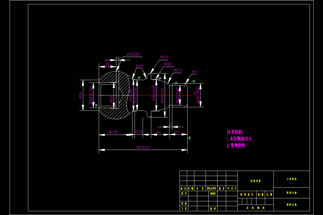Screen dimensions: 323x215
Task: Select the 阶段标记 cell label
Action: (247, 195)
